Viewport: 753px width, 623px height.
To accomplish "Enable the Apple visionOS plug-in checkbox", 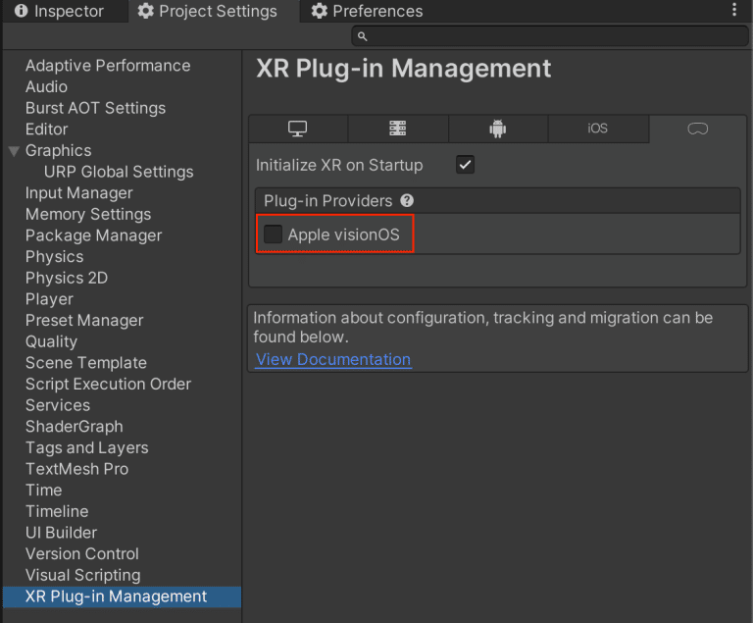I will pos(273,234).
